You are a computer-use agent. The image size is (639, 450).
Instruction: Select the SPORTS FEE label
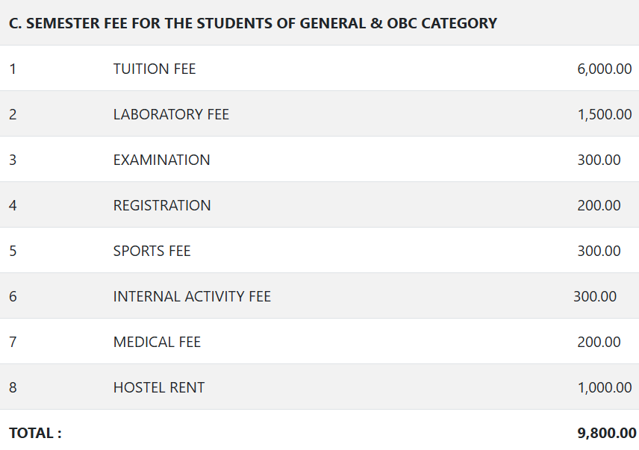click(152, 251)
